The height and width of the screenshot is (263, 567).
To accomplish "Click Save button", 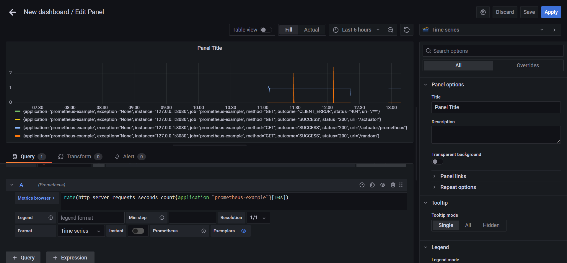I will [x=529, y=12].
